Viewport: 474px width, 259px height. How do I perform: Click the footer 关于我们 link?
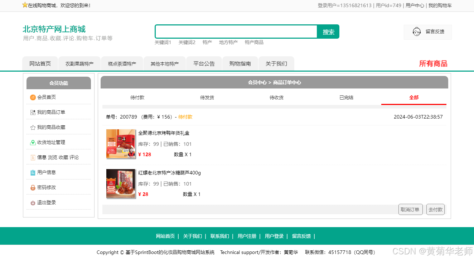coord(193,236)
